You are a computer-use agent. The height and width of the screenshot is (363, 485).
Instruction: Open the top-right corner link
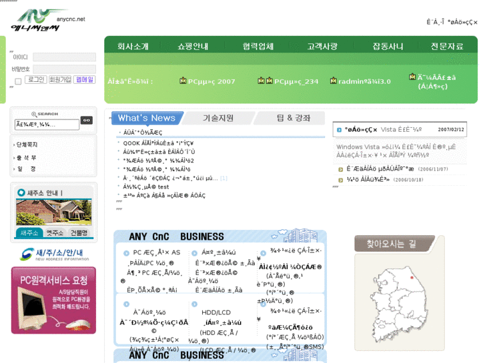[452, 22]
